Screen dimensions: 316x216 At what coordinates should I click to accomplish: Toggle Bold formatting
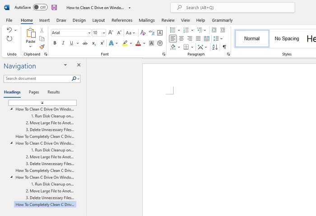(x=55, y=43)
